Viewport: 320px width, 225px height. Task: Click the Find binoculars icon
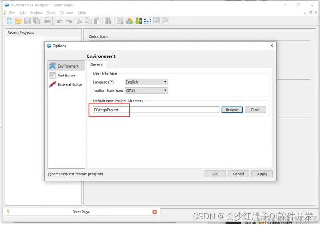(x=108, y=21)
